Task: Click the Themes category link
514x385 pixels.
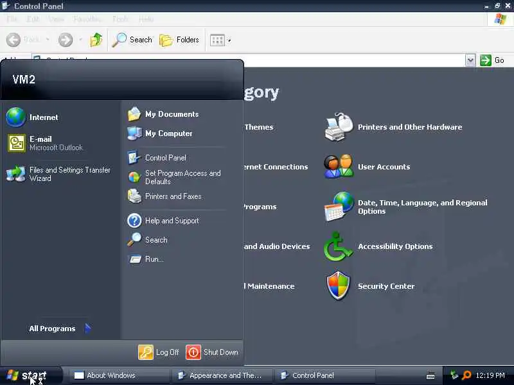Action: (259, 127)
